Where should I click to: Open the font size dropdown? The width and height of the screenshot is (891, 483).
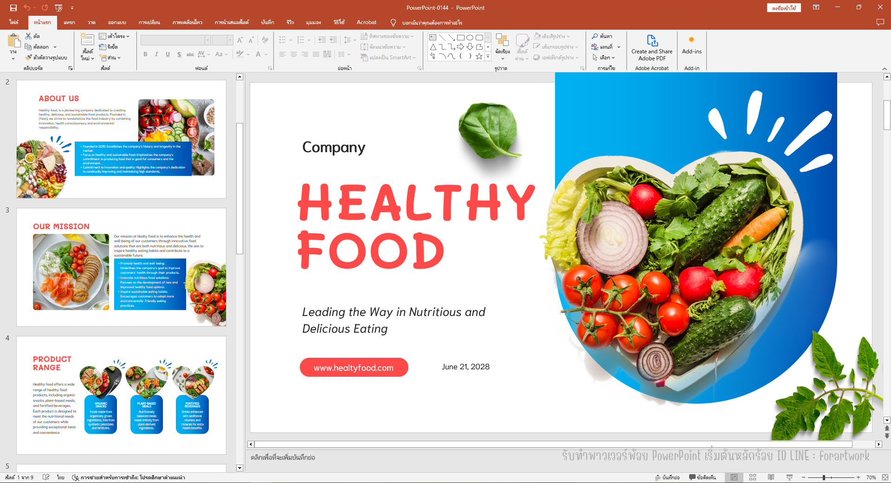(x=230, y=40)
